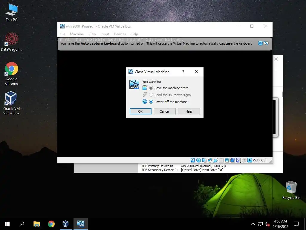Click the save-state icon beside Save machine state
The image size is (306, 230).
click(x=145, y=88)
